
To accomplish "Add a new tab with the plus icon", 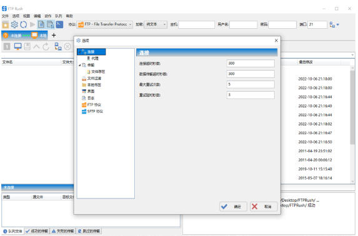I will click(54, 35).
